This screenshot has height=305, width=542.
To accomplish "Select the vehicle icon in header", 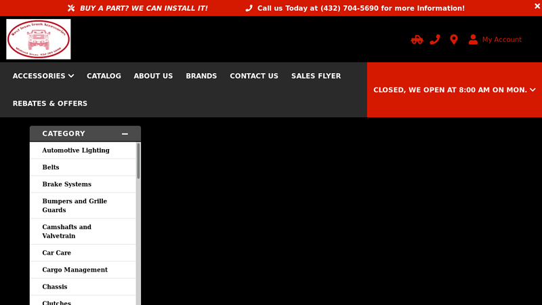I will click(417, 39).
